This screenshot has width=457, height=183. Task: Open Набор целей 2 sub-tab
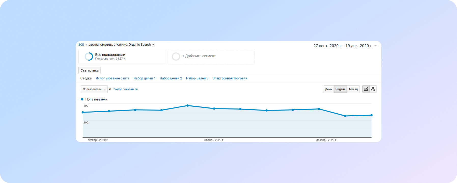coord(171,78)
